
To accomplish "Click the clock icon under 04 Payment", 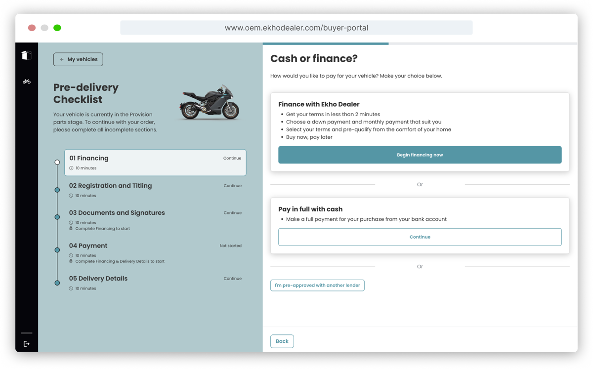I will (x=71, y=255).
